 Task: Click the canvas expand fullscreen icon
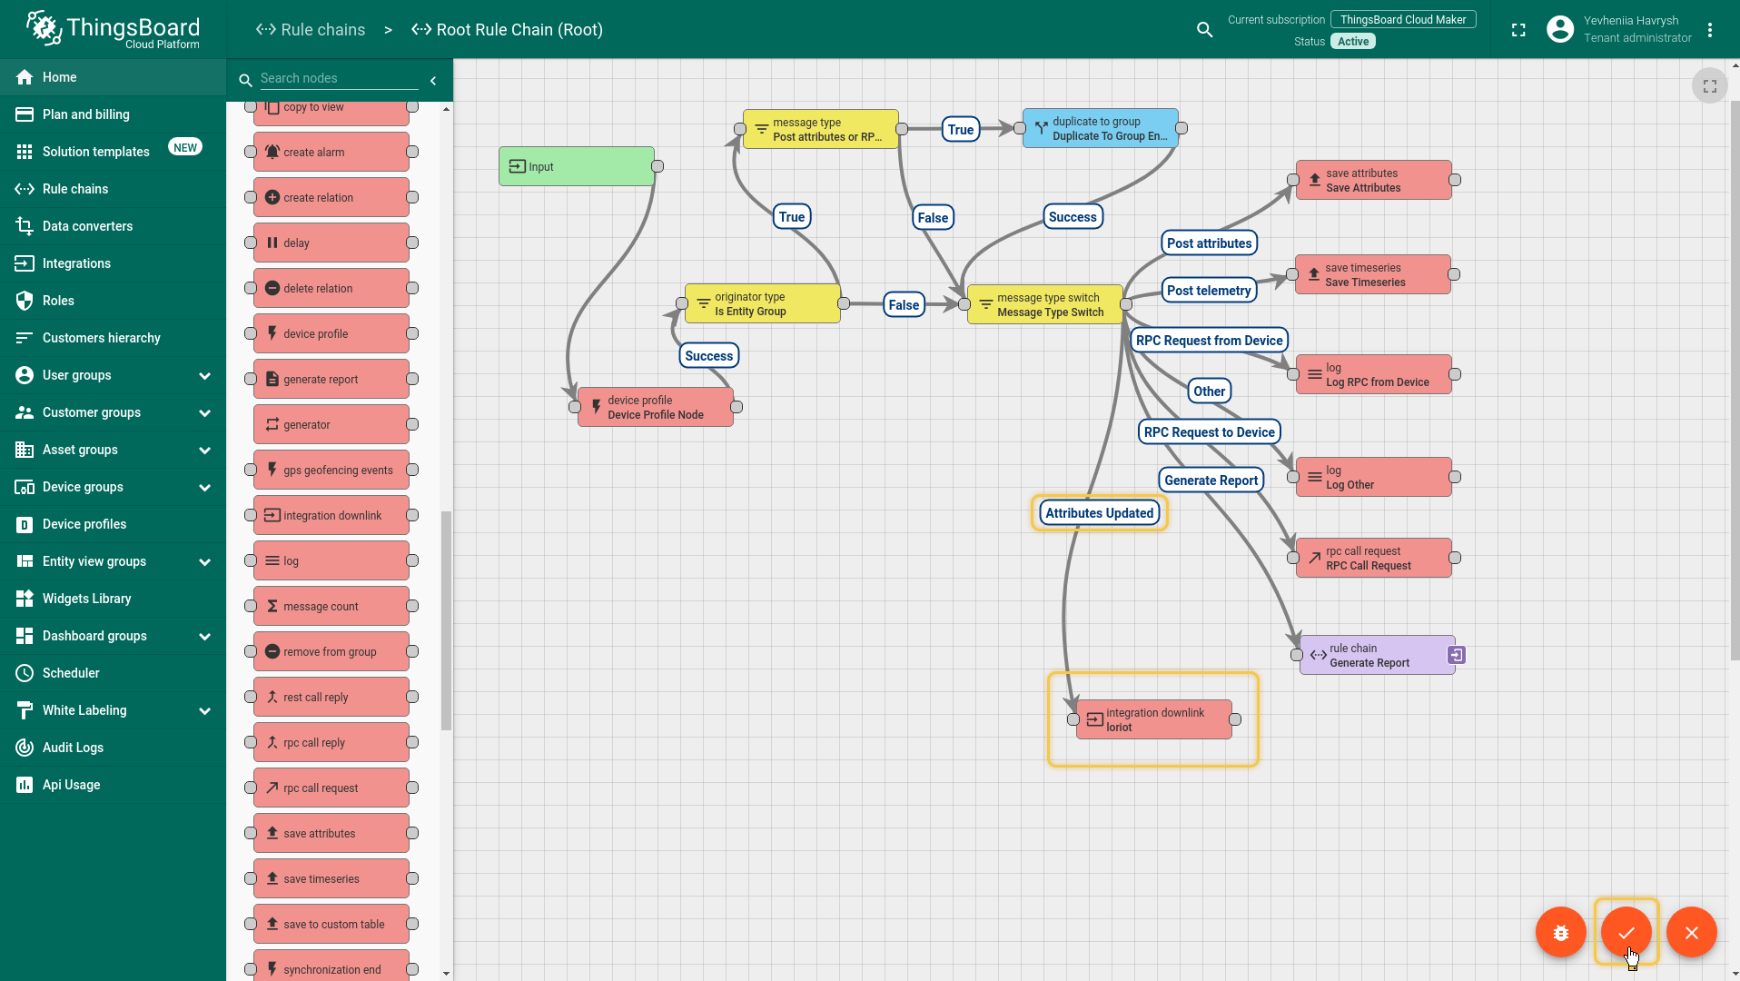(x=1709, y=86)
